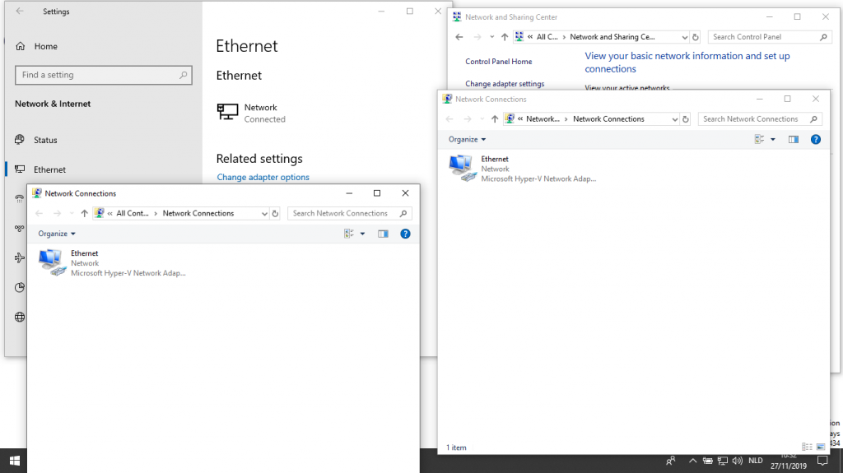Open Windows Start menu
Viewport: 843px width, 473px height.
point(15,461)
